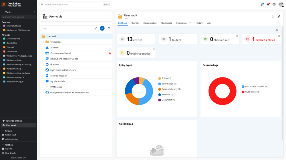Open WindjammerCorp Accounting vault
This screenshot has width=286, height=160.
click(x=18, y=64)
